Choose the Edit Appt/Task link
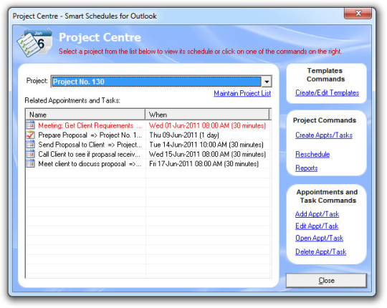The image size is (387, 308). pyautogui.click(x=317, y=226)
